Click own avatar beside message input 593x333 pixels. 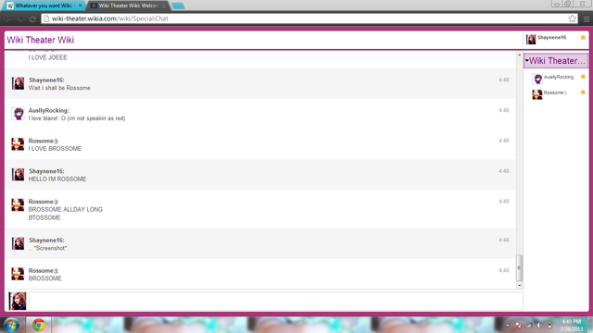18,301
